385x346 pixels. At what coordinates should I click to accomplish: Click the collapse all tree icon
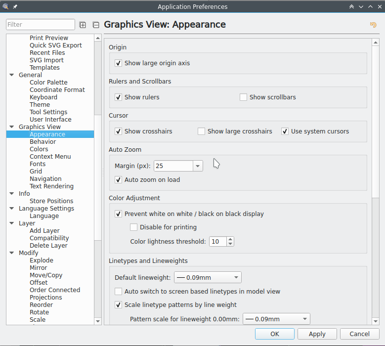coord(96,25)
